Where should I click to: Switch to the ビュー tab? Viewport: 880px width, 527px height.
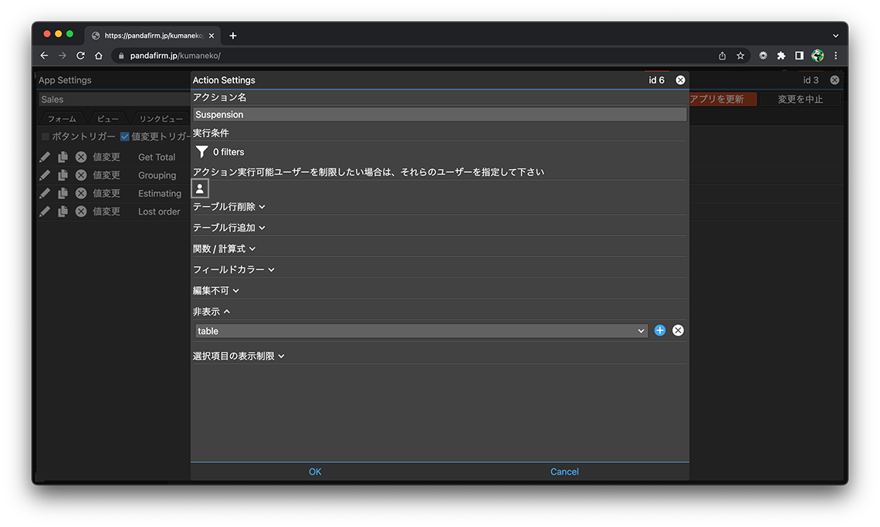click(x=108, y=119)
